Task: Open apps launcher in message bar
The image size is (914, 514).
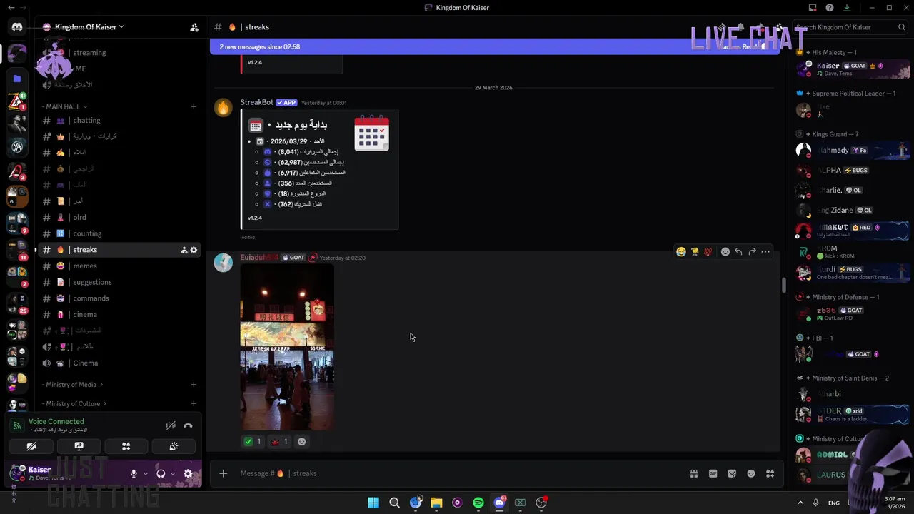Action: click(770, 473)
